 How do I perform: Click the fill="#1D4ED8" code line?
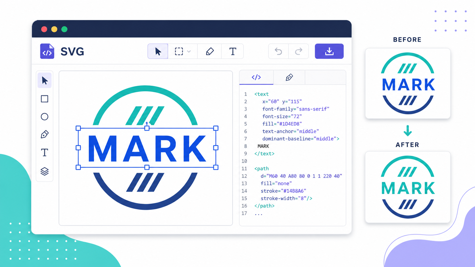pyautogui.click(x=282, y=124)
